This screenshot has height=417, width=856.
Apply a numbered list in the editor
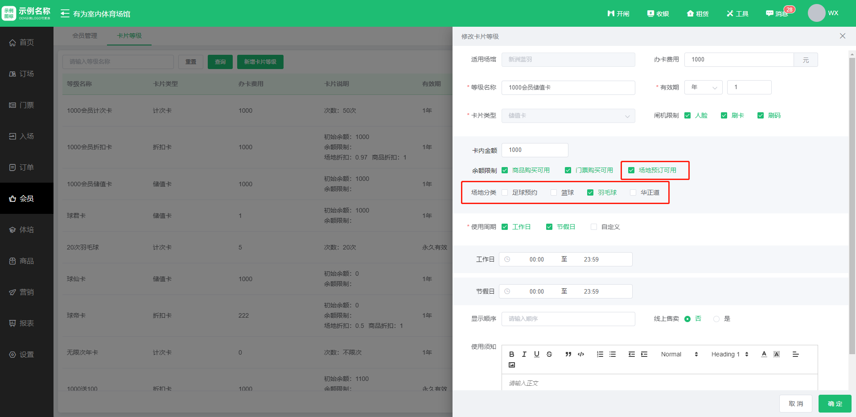600,354
